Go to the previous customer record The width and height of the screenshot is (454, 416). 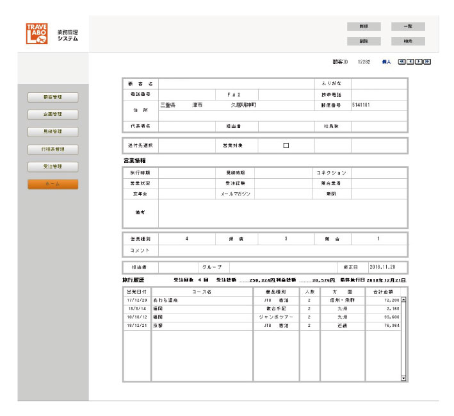[410, 62]
